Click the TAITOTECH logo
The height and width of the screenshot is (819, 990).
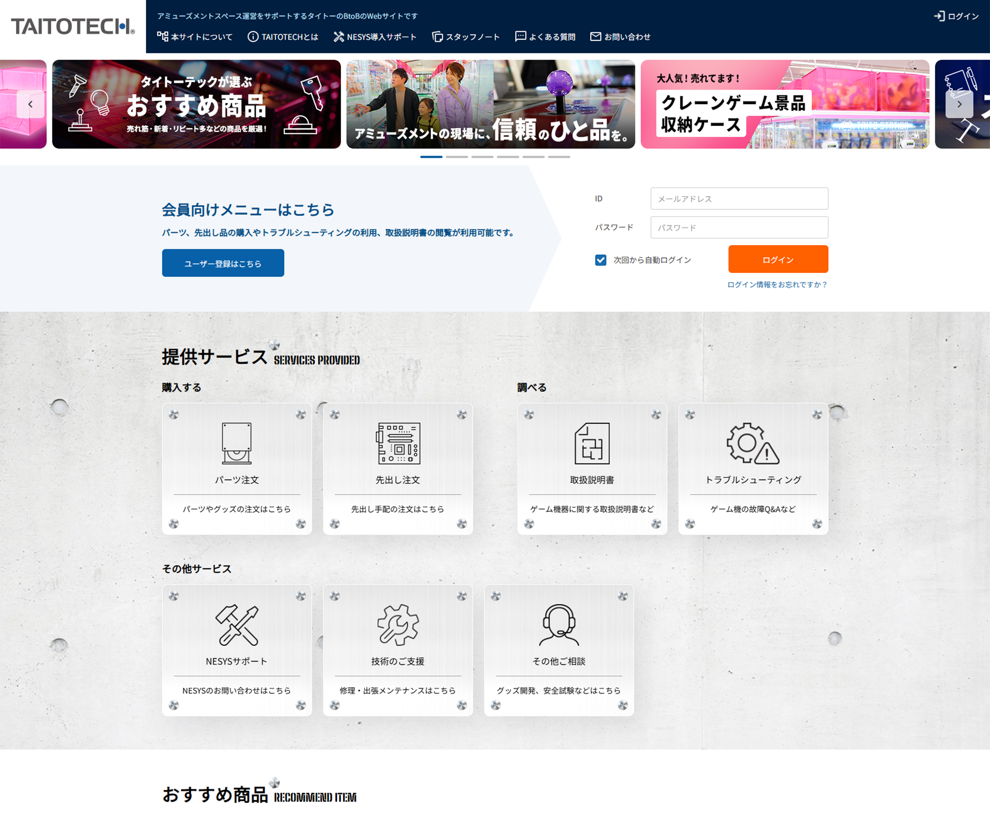click(x=73, y=27)
